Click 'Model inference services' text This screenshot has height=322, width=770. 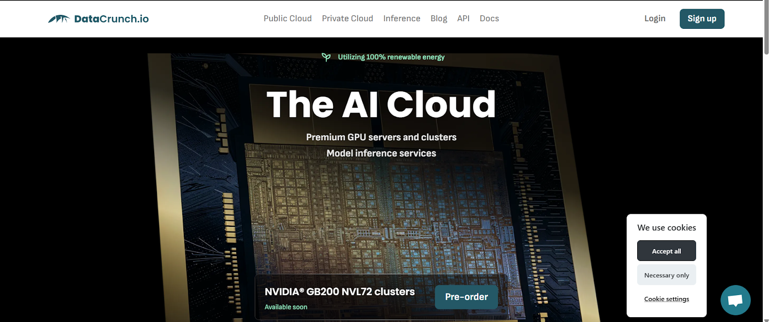coord(381,153)
